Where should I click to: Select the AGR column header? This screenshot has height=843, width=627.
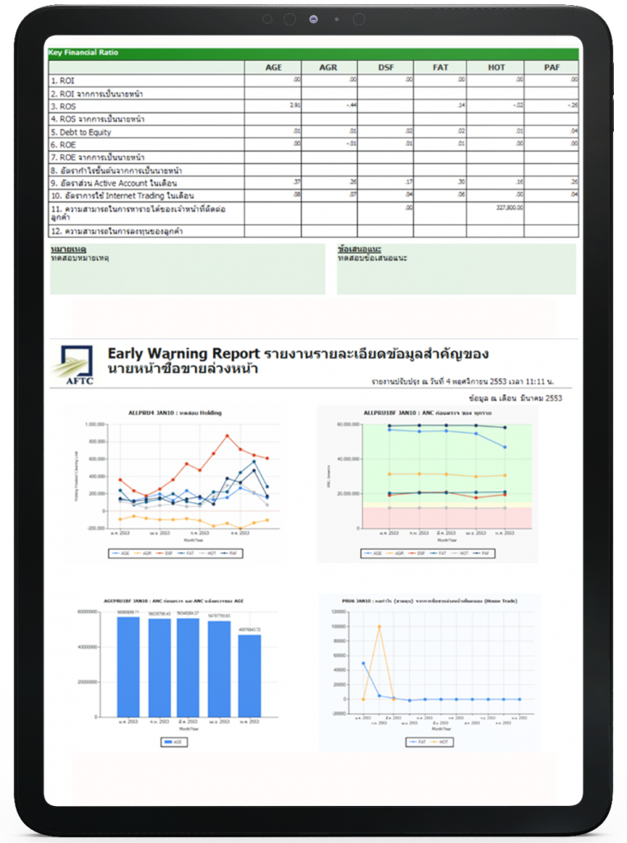328,68
